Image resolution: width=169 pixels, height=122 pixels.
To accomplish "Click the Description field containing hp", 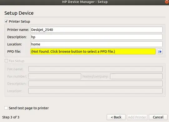I will 96,37.
